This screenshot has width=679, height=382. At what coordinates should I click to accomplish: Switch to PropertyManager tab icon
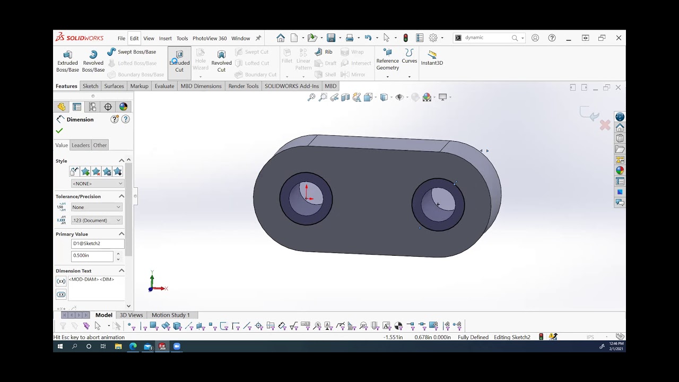[x=77, y=107]
